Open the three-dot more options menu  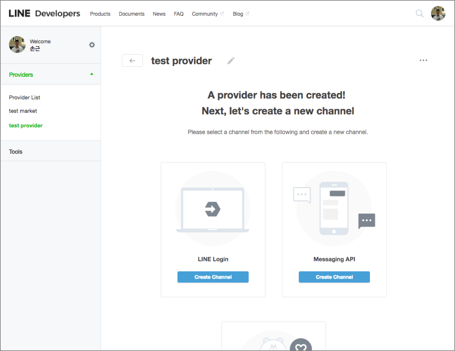point(423,60)
